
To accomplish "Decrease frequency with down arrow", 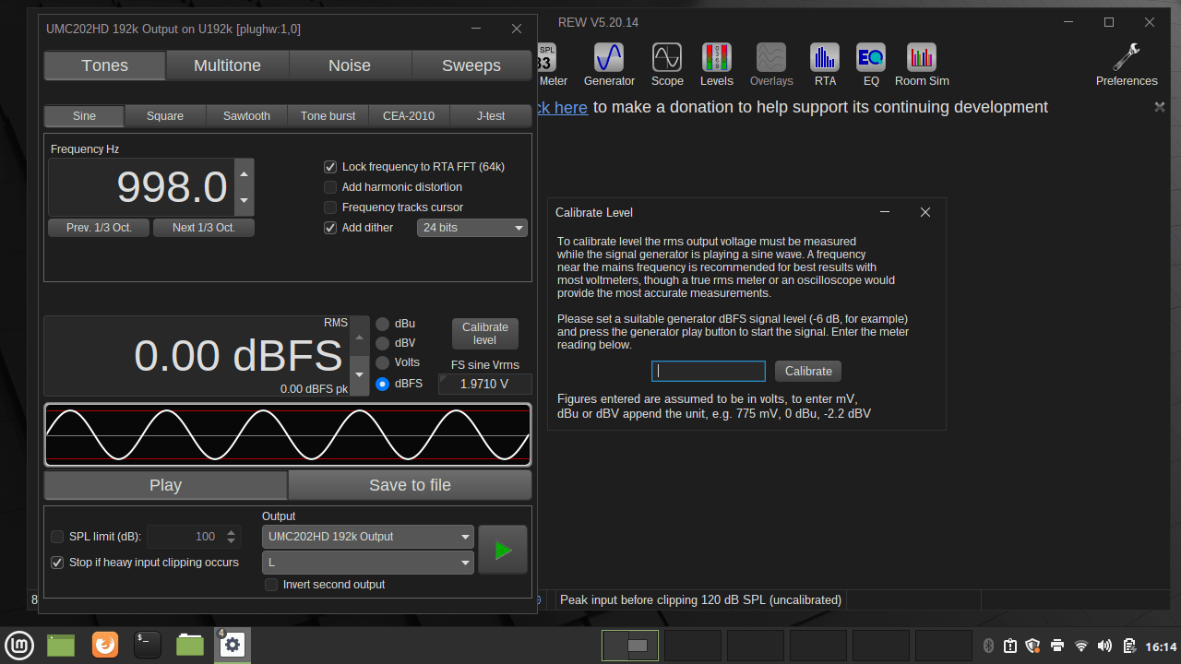I will 244,200.
